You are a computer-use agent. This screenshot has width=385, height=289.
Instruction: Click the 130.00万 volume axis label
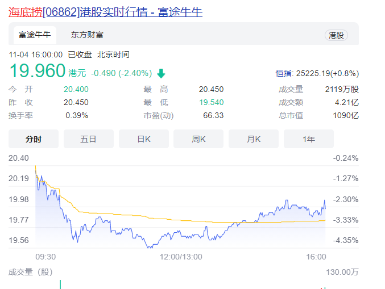click(342, 272)
